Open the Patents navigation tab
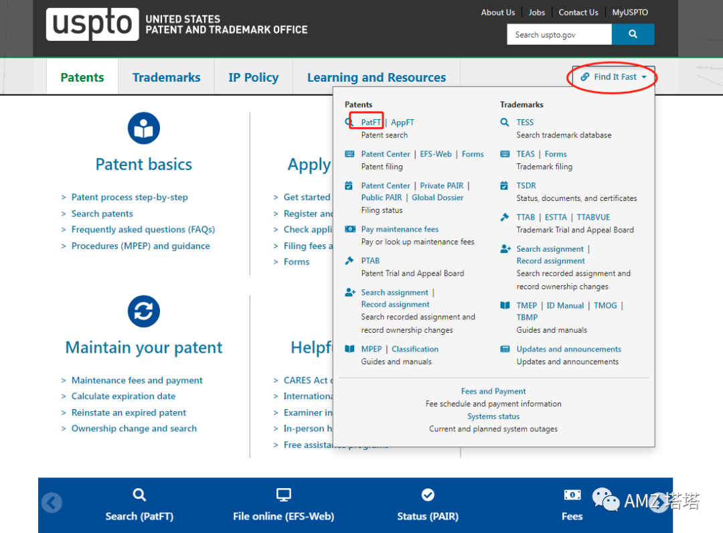This screenshot has height=533, width=723. 82,78
